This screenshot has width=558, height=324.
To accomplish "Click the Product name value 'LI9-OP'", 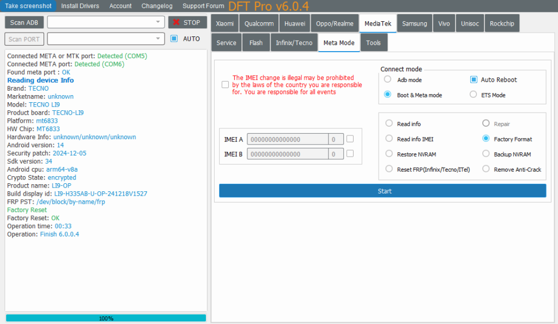I will tap(62, 185).
